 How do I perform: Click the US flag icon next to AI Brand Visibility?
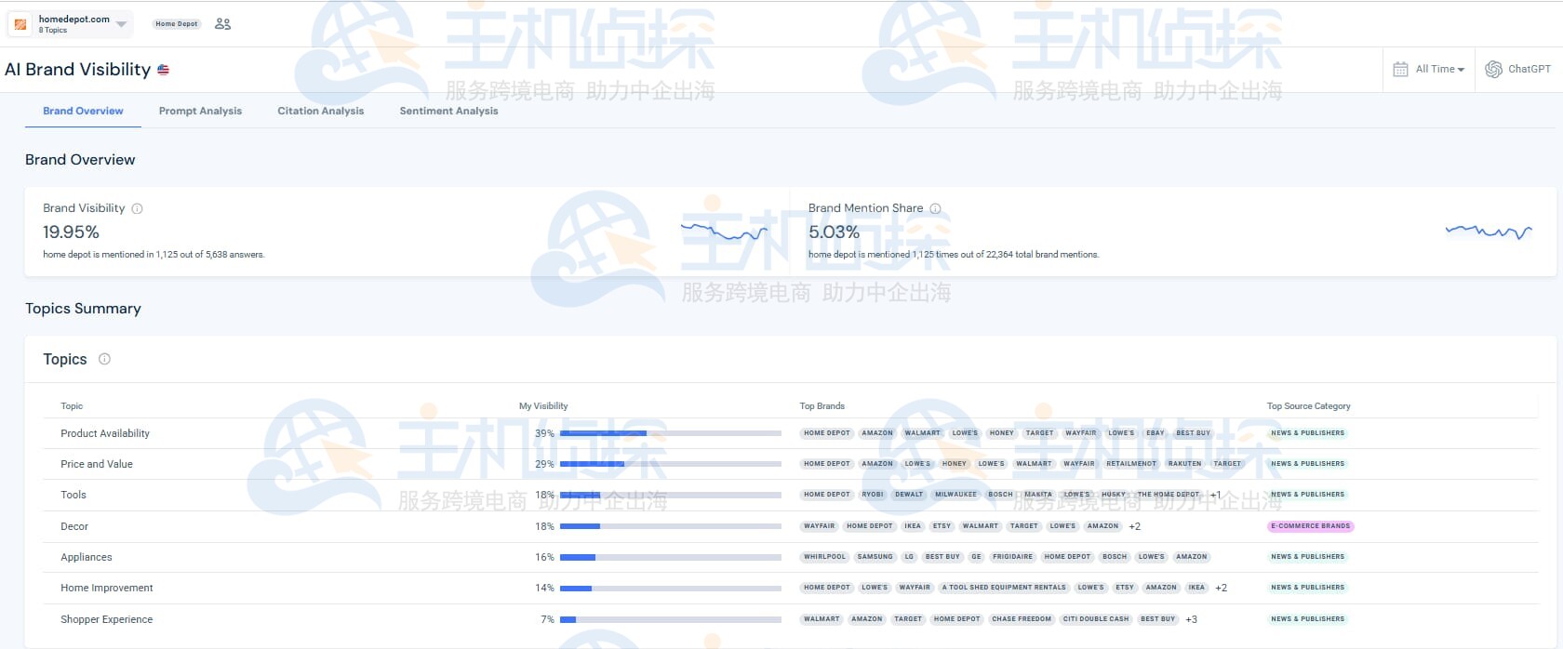[164, 70]
